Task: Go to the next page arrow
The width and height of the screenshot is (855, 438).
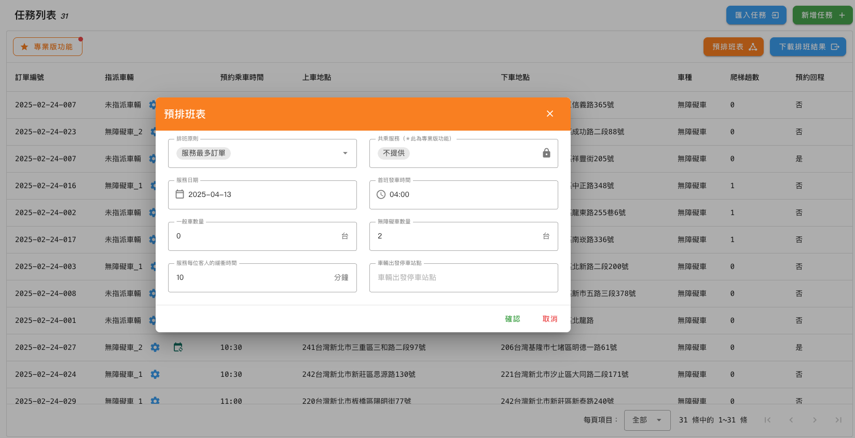Action: (815, 420)
